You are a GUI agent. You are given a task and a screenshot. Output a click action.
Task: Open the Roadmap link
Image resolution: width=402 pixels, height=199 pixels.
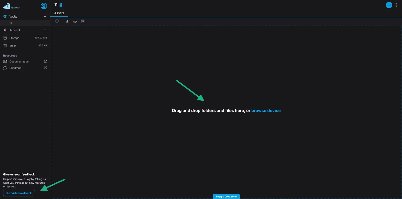[x=15, y=68]
